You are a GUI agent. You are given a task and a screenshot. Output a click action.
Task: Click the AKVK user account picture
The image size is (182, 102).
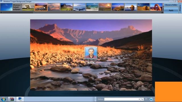point(91,53)
